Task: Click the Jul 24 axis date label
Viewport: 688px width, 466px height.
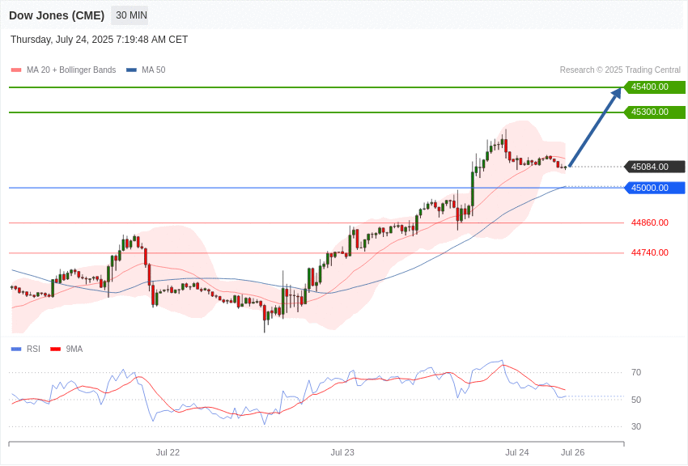Action: pyautogui.click(x=517, y=452)
